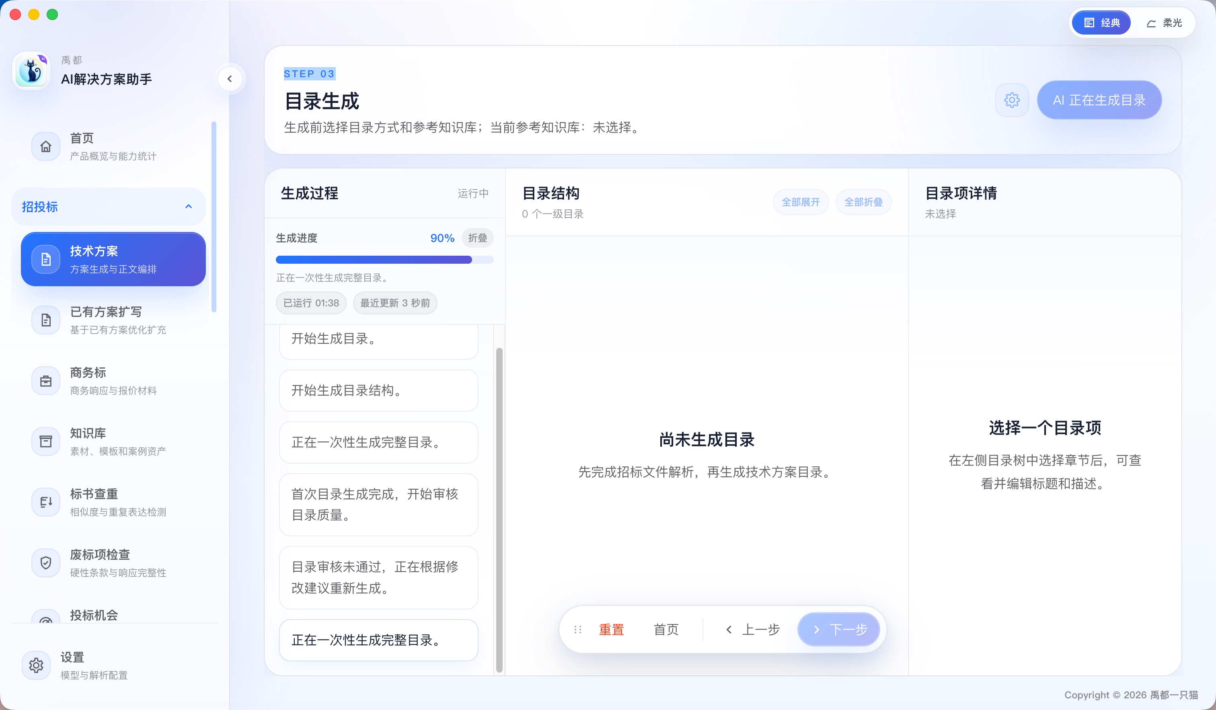
Task: Switch to 经典 theme
Action: pos(1101,23)
